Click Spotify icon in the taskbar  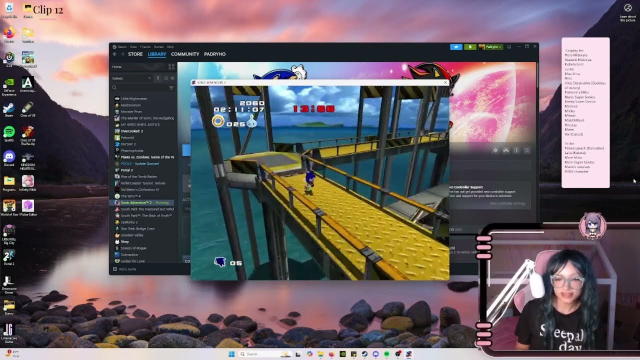pos(386,354)
